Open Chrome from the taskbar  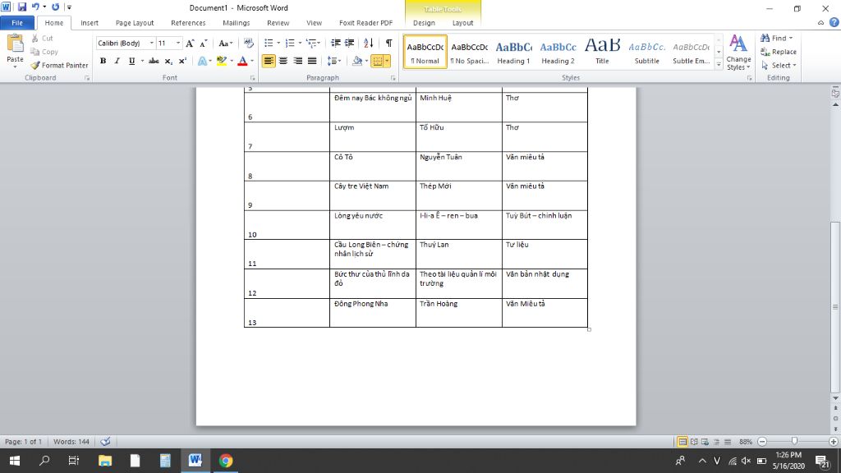click(226, 461)
